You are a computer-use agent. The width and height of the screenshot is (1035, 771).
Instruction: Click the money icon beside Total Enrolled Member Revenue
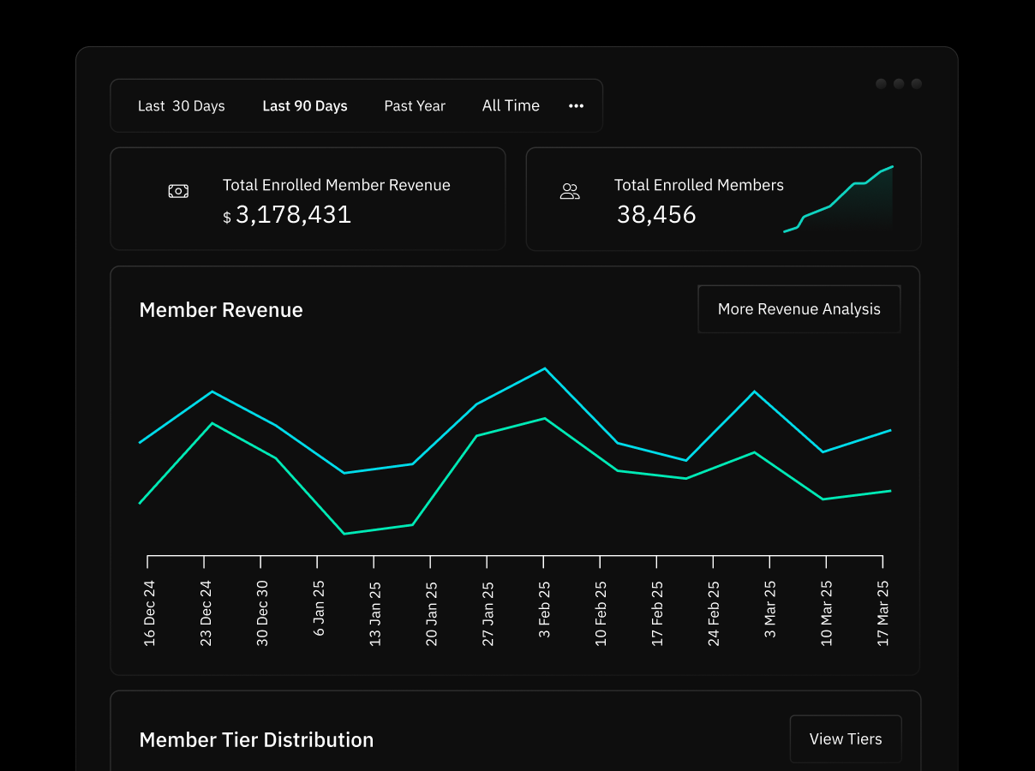pyautogui.click(x=178, y=191)
